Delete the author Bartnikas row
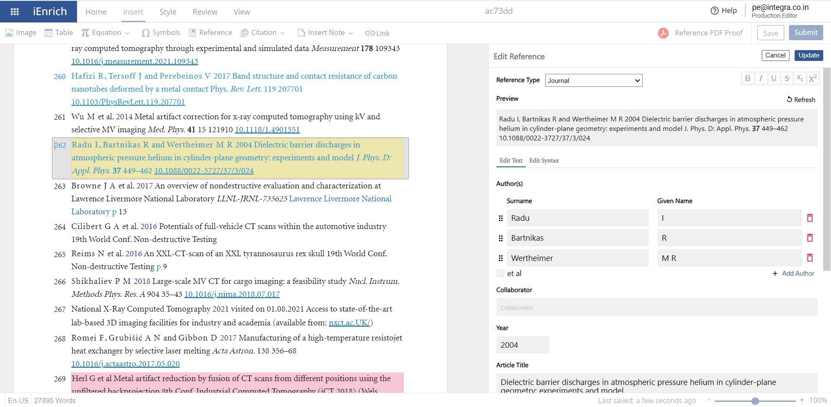Image resolution: width=831 pixels, height=407 pixels. point(810,238)
